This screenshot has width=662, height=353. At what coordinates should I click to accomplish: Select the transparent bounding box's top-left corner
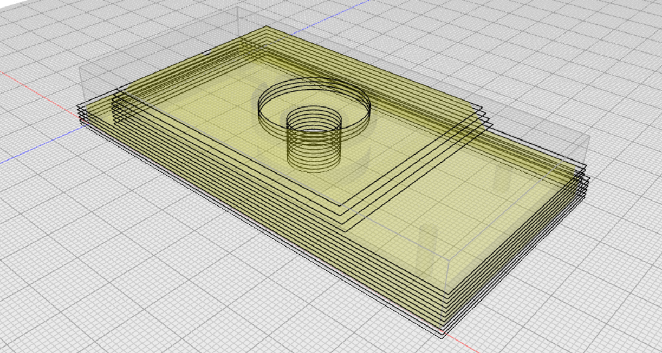click(x=81, y=68)
